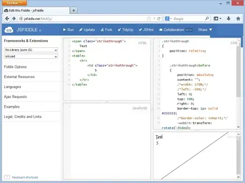Image resolution: width=245 pixels, height=183 pixels.
Task: Run JSHint on the code
Action: pyautogui.click(x=146, y=30)
